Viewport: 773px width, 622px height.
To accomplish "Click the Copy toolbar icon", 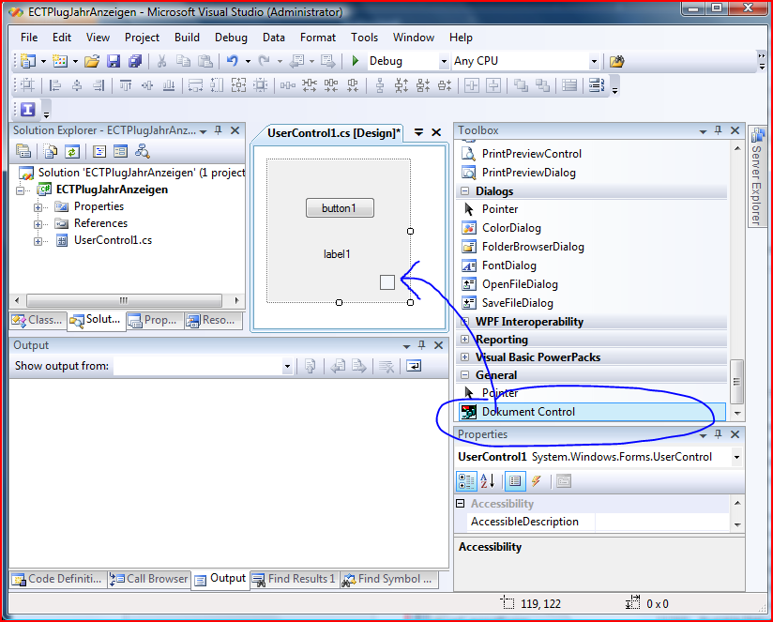I will pos(183,61).
